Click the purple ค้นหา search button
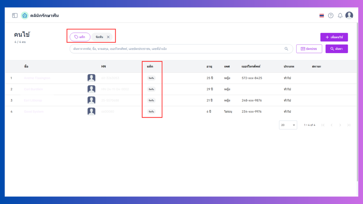 tap(337, 49)
